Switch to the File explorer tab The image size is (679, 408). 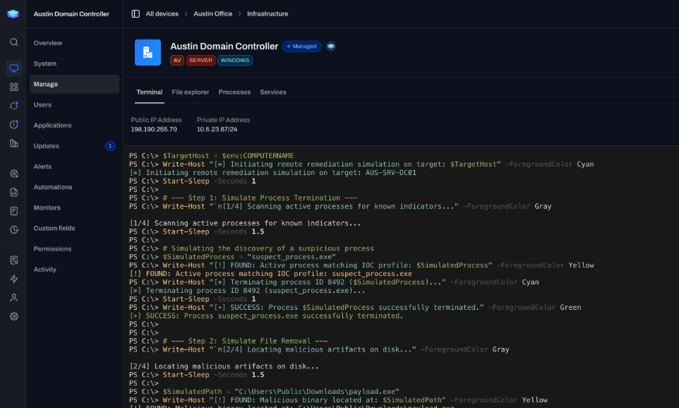[191, 92]
